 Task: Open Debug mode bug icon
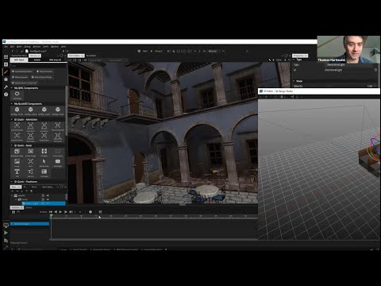[6, 79]
